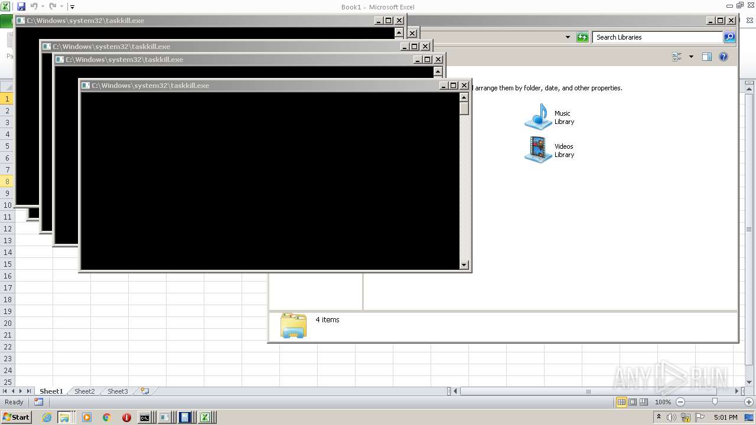Click the Action Center flag tray icon
The width and height of the screenshot is (756, 425).
(x=699, y=417)
